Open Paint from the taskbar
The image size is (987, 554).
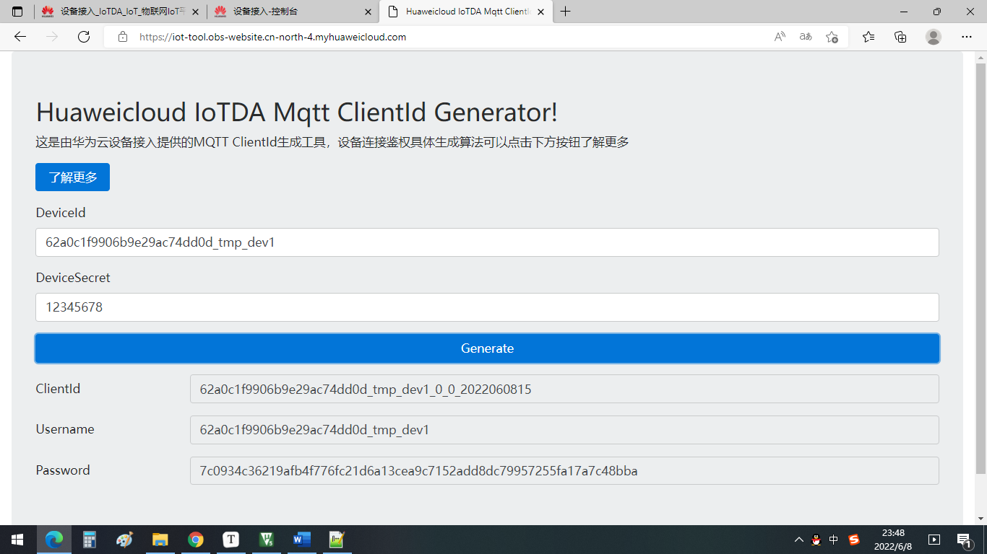pyautogui.click(x=125, y=540)
